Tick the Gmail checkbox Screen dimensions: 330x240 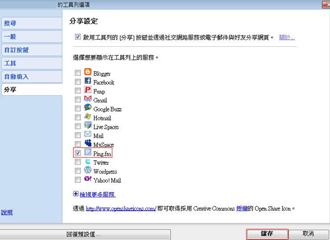[78, 99]
